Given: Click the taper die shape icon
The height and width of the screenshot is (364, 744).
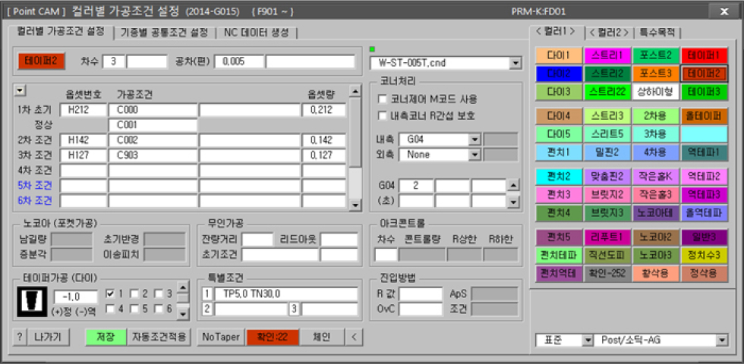Looking at the screenshot, I should pos(31,302).
